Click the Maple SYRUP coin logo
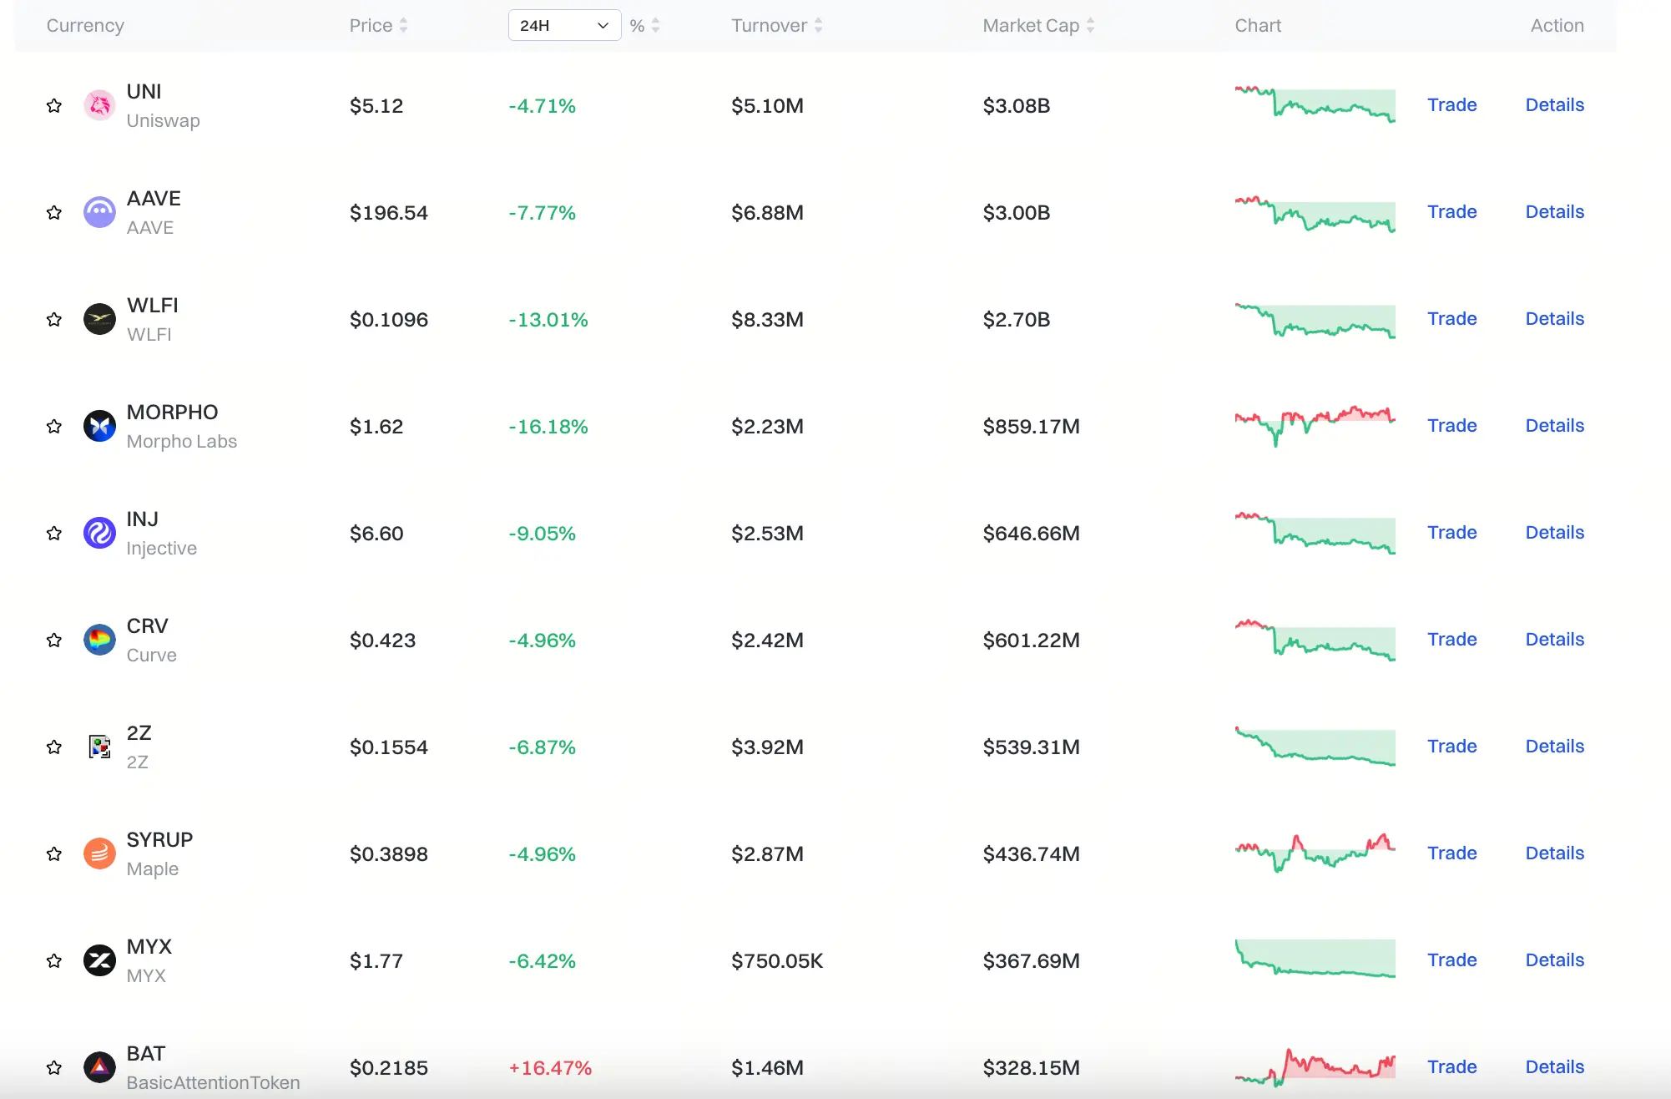 (x=99, y=853)
